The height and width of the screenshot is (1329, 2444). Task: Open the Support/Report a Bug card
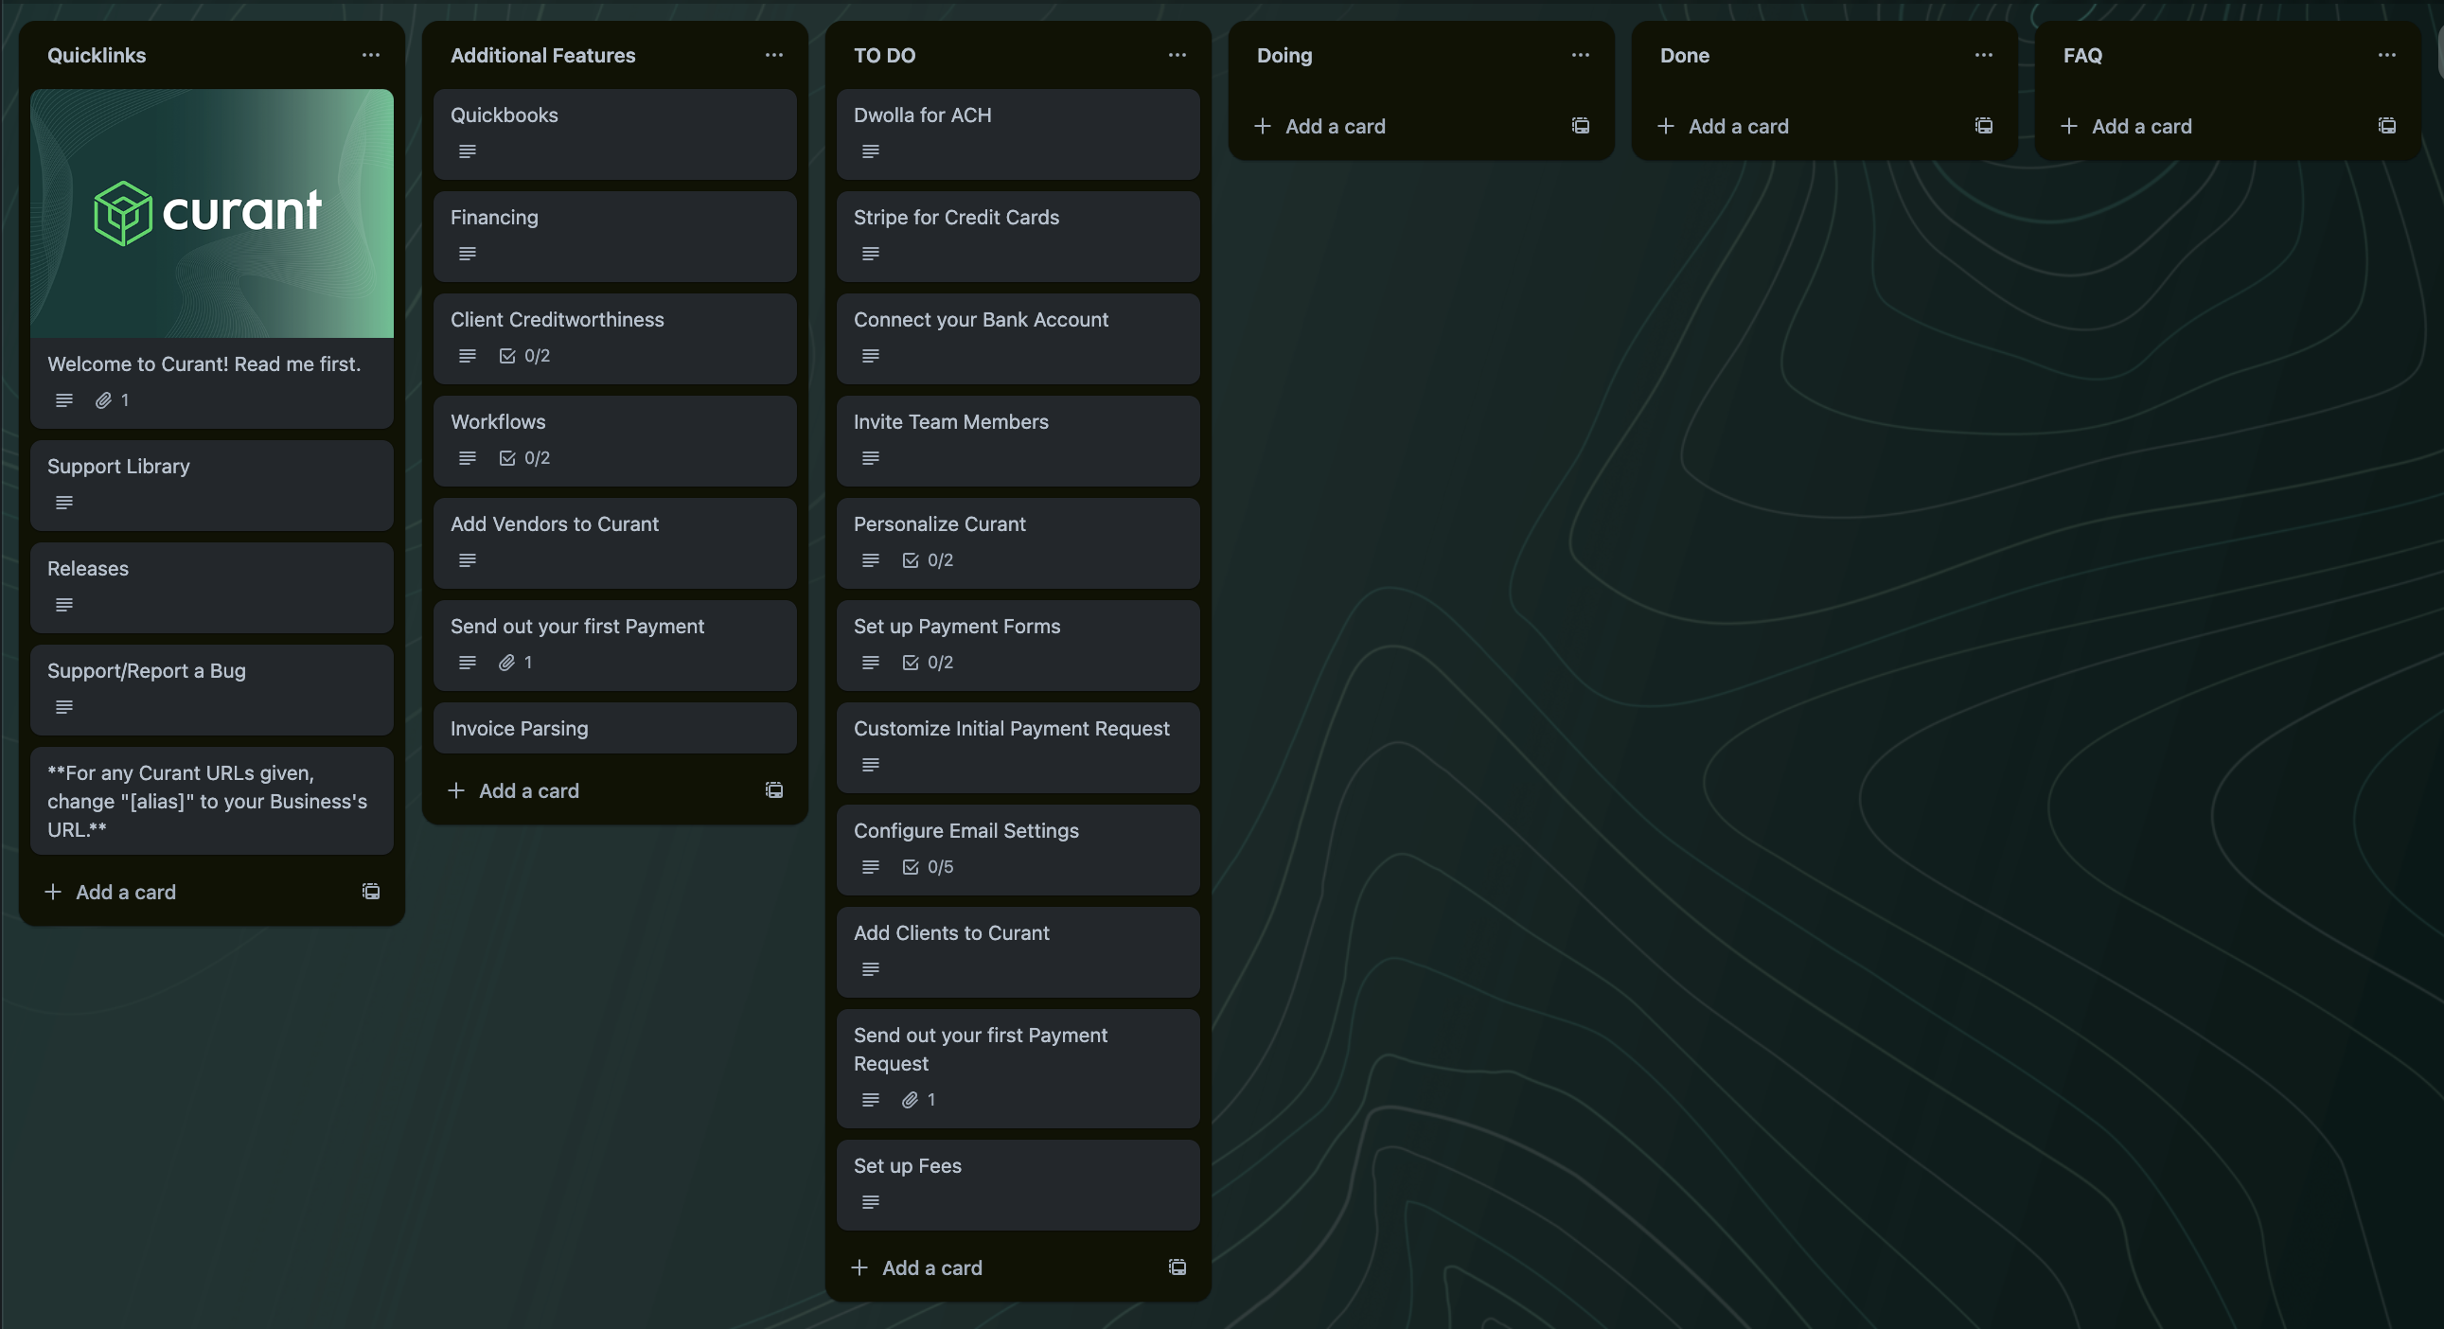click(x=212, y=691)
